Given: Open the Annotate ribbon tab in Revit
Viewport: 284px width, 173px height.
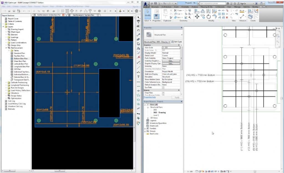Looking at the screenshot, I should tap(185, 7).
